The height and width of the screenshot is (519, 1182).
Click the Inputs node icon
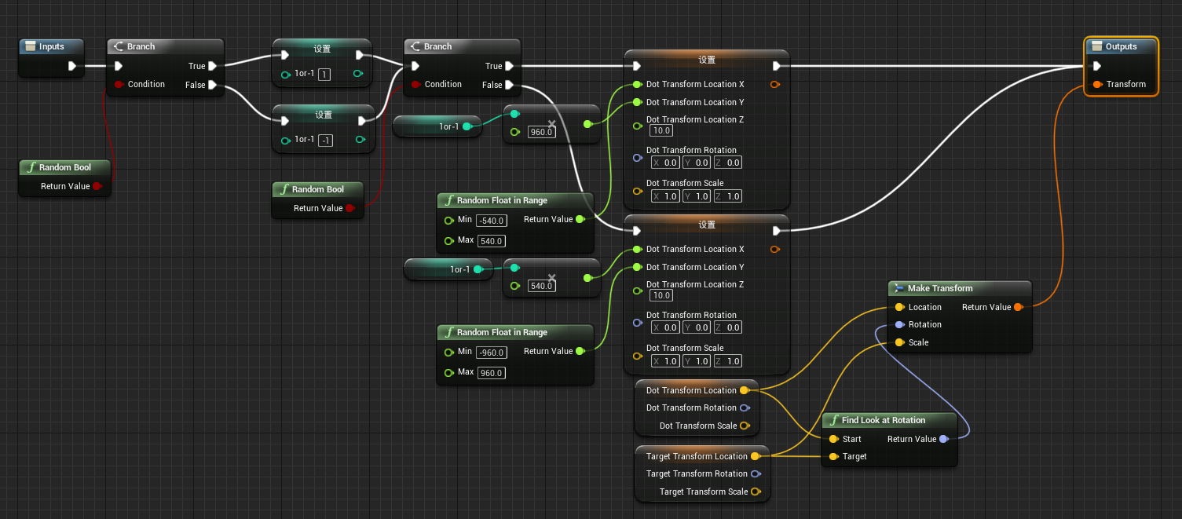(x=31, y=46)
